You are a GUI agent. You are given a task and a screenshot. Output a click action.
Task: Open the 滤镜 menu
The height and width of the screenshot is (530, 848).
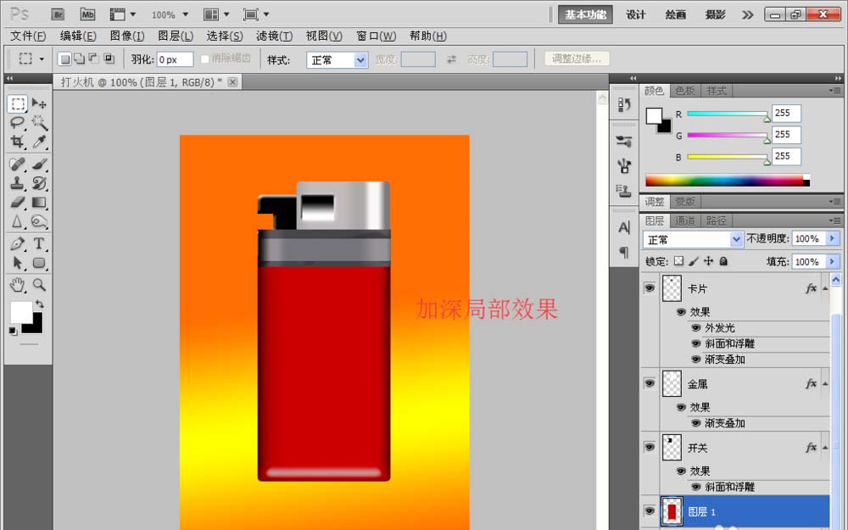tap(273, 36)
